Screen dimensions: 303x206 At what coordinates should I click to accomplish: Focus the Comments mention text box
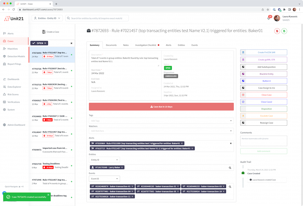click(x=264, y=141)
